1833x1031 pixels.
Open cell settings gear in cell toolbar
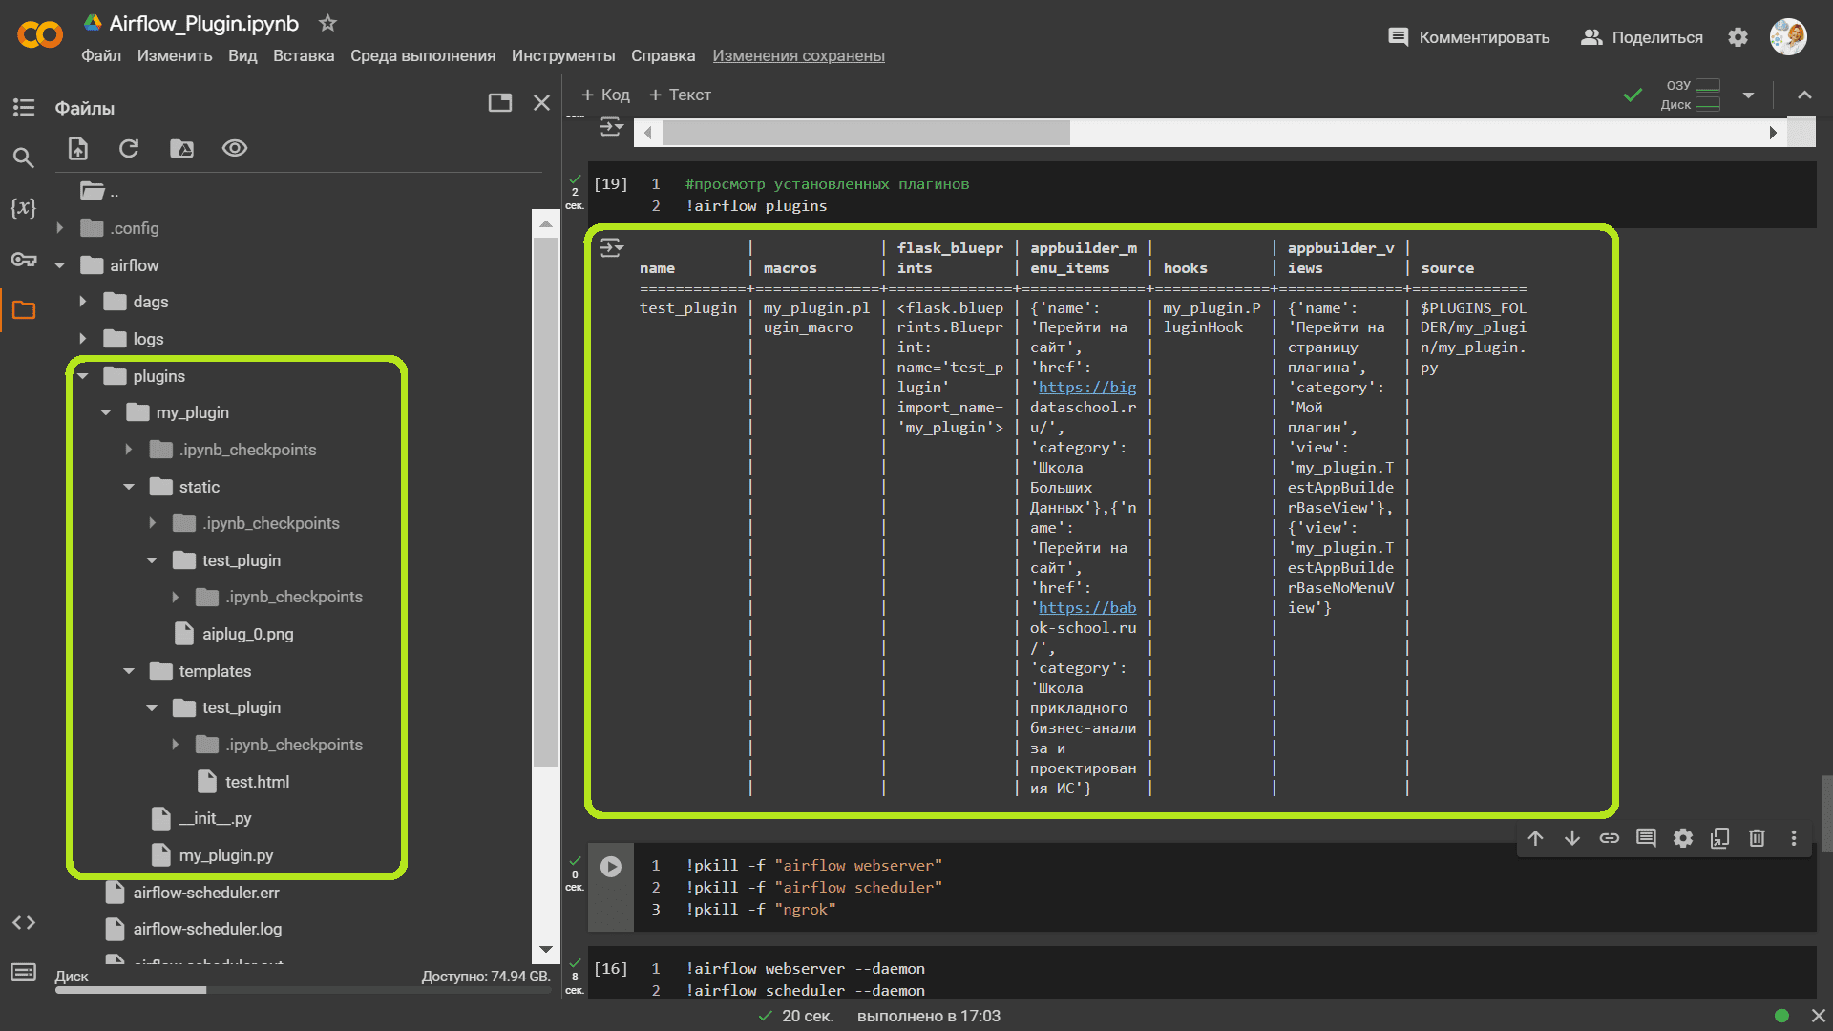tap(1683, 838)
